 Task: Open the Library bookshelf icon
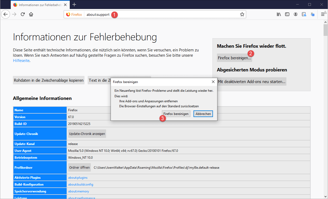(x=279, y=14)
